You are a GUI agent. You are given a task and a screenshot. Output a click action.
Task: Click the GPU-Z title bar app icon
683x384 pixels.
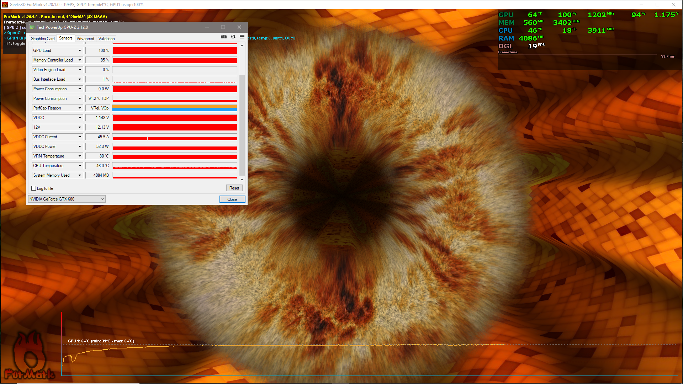click(x=32, y=27)
